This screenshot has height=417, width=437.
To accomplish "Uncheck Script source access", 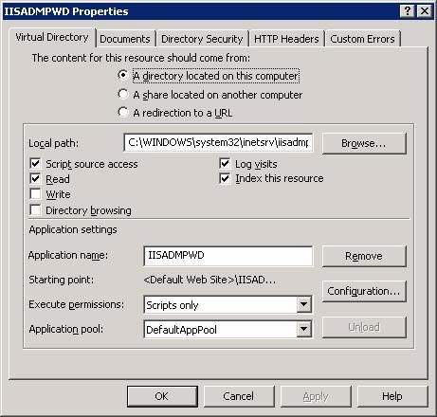I will pyautogui.click(x=35, y=164).
